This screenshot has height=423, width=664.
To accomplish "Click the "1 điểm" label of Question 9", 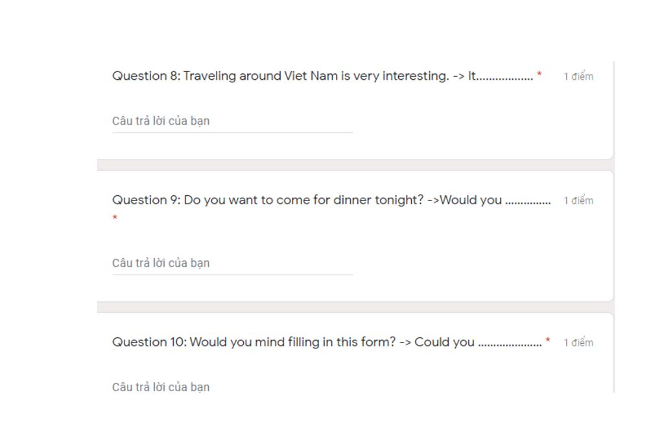I will coord(578,200).
